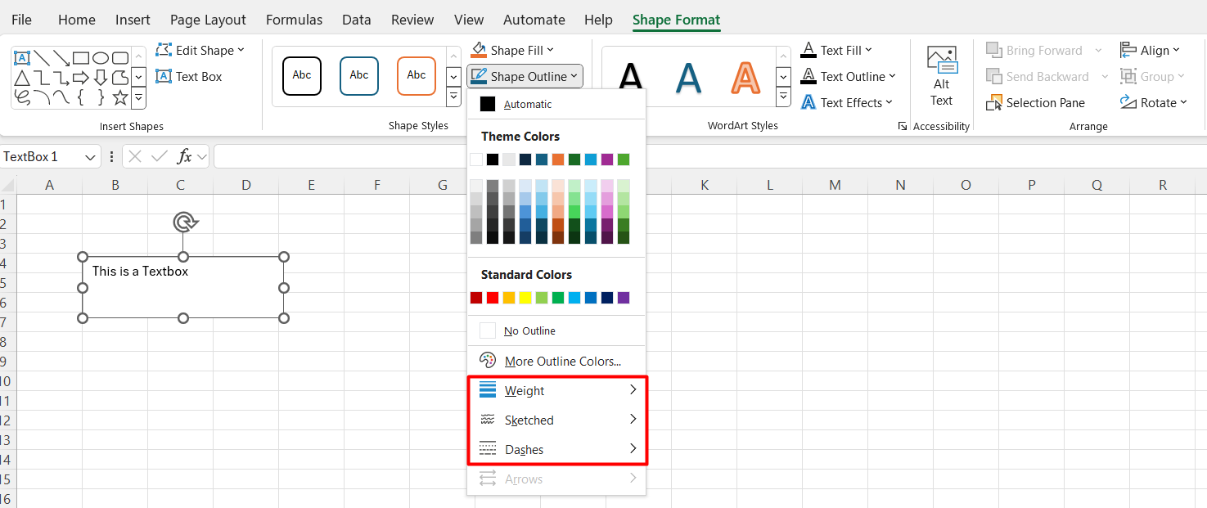Image resolution: width=1207 pixels, height=508 pixels.
Task: Open the Selection Pane
Action: [1035, 102]
